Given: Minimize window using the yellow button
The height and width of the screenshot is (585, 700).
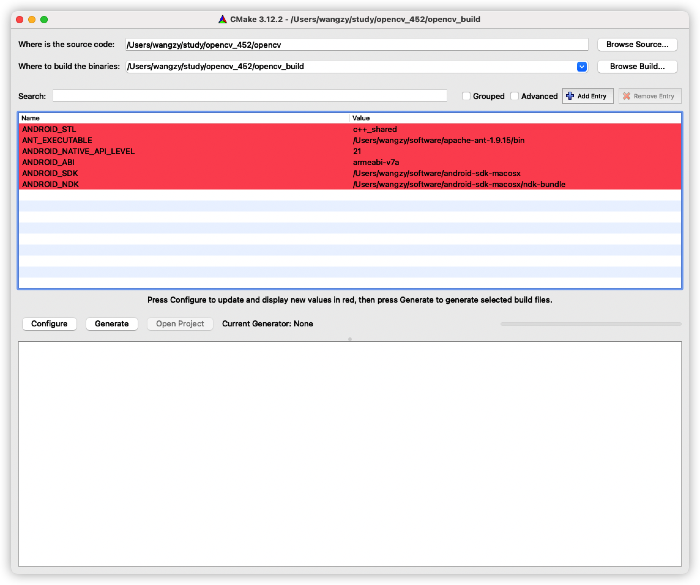Looking at the screenshot, I should coord(32,20).
